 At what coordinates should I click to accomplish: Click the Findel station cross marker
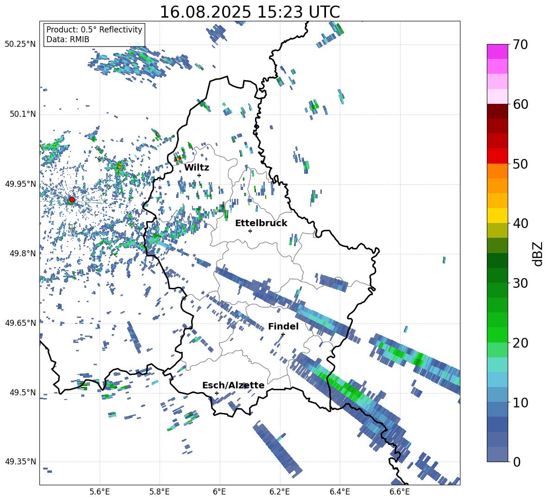click(x=283, y=334)
